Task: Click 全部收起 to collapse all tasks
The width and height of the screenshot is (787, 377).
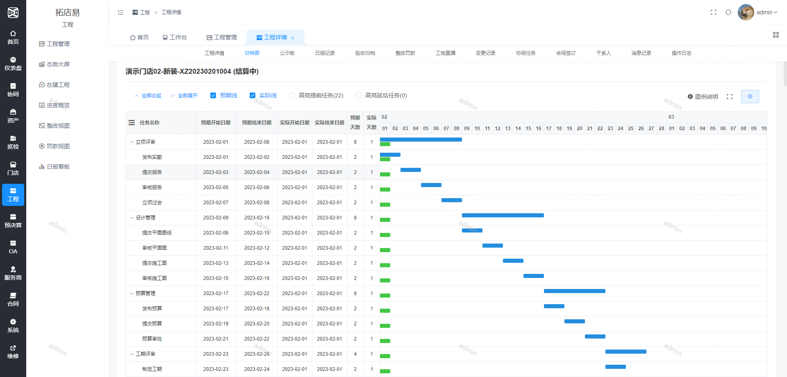Action: (148, 95)
